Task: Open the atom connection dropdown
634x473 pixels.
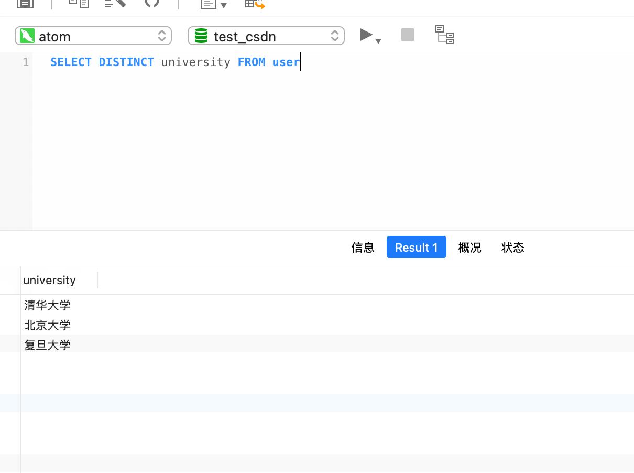Action: [93, 36]
